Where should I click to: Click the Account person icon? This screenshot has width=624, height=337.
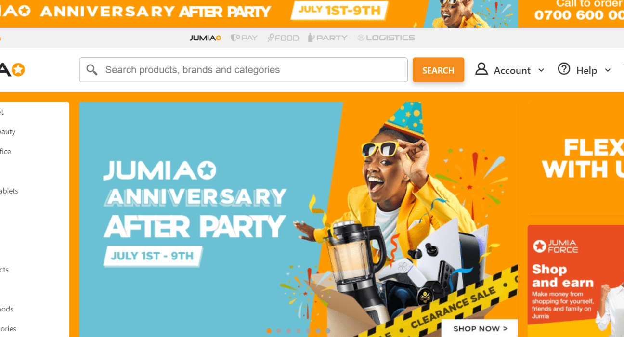pos(481,69)
